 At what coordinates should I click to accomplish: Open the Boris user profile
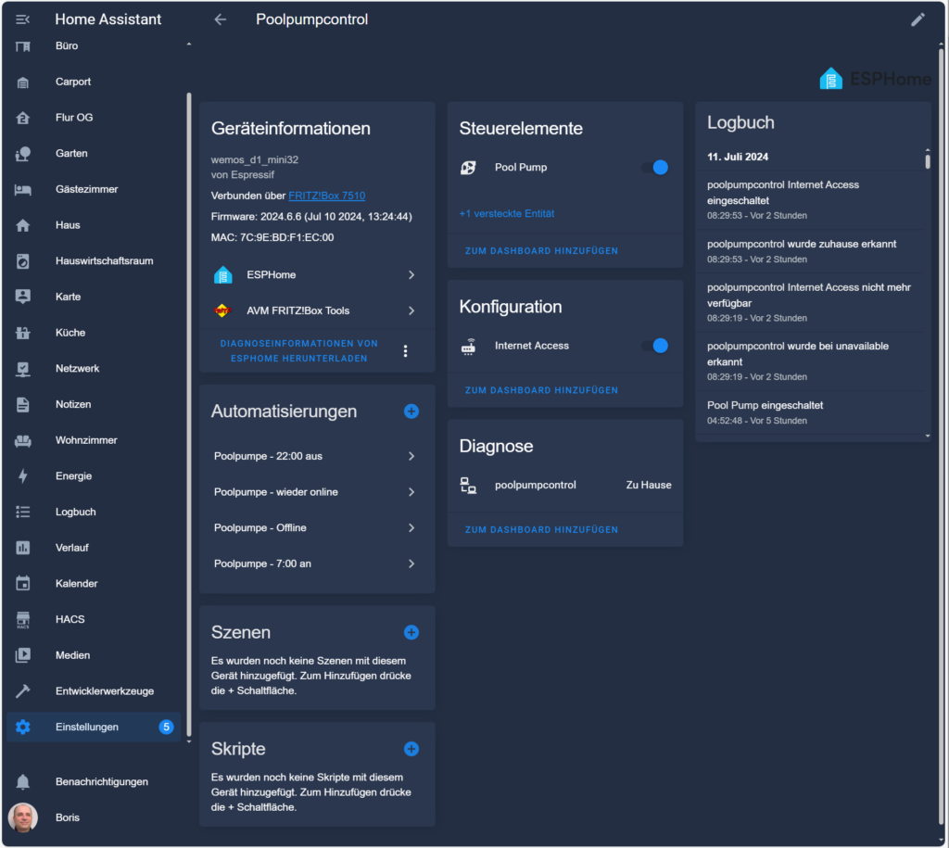pos(68,817)
